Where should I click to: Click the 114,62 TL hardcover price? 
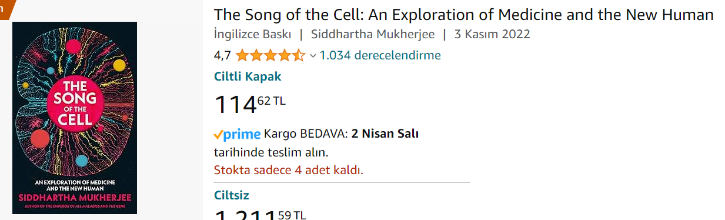[250, 105]
